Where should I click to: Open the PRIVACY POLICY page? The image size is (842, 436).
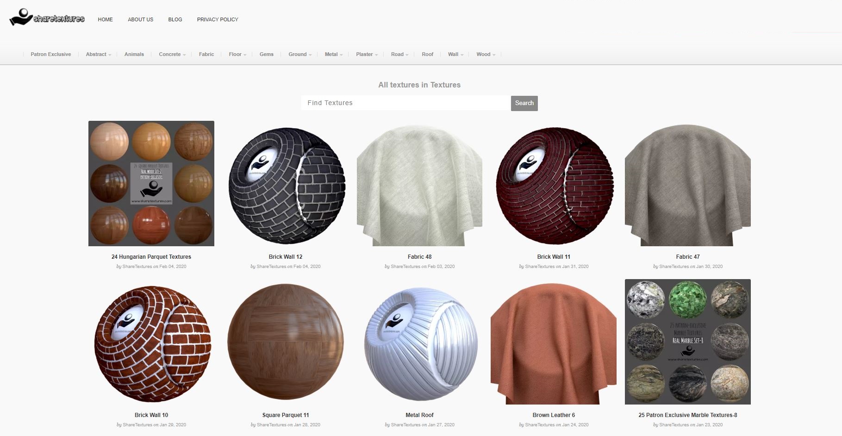coord(217,19)
